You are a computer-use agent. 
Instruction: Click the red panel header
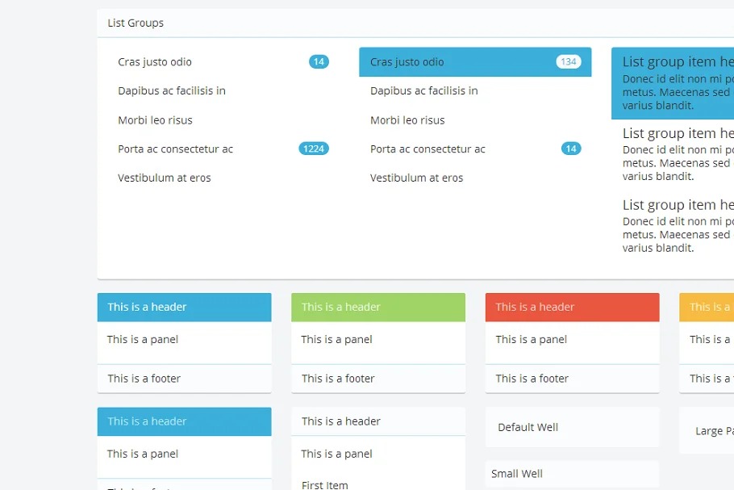click(x=572, y=307)
